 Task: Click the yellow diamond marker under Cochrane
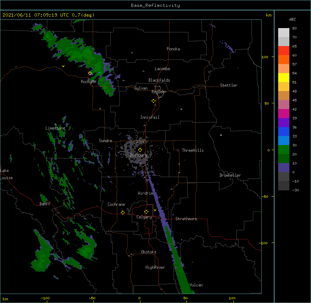point(123,212)
